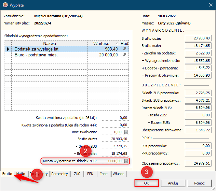The image size is (216, 191).
Task: Switch to the Brutto tab
Action: [x=7, y=174]
